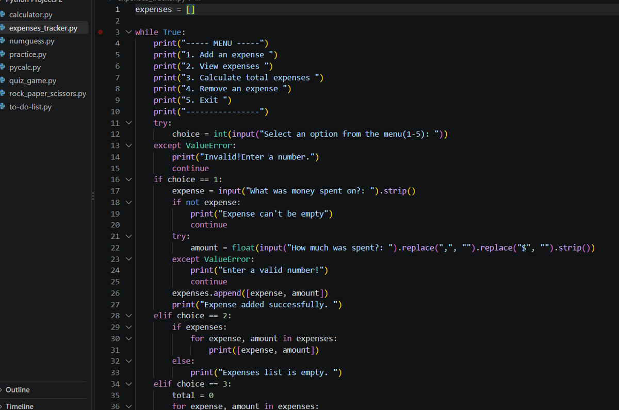
Task: Click line number 10 in the gutter
Action: click(116, 111)
